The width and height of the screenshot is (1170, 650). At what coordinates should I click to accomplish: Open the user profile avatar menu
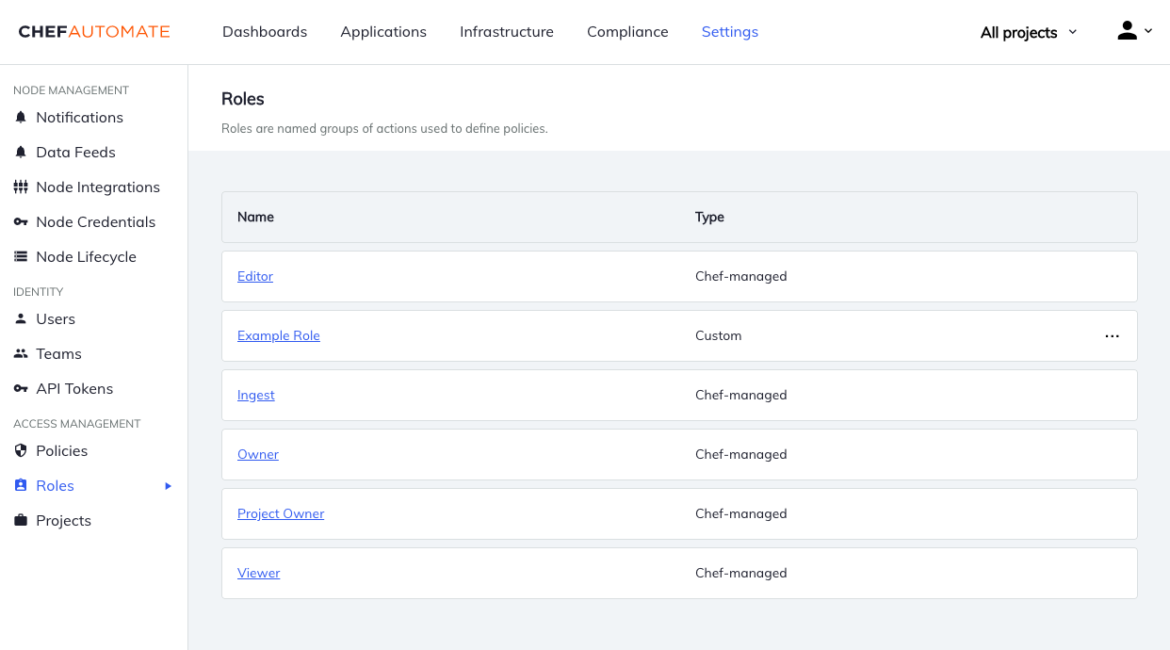point(1128,30)
